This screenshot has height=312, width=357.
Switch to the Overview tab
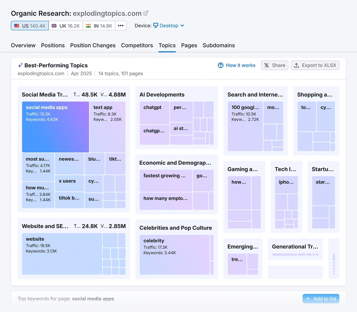point(23,45)
